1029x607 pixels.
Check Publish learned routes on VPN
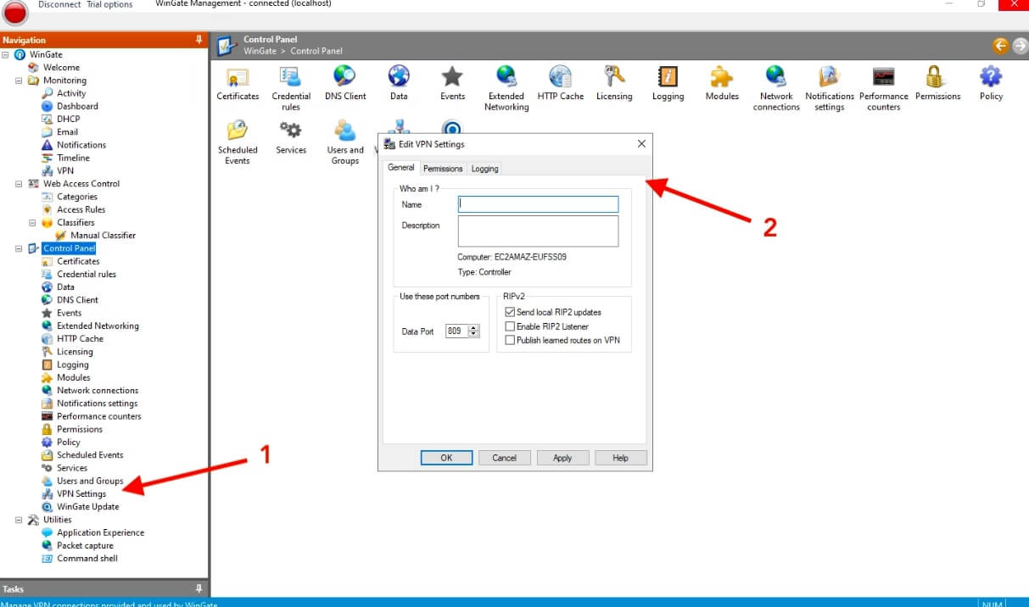(510, 340)
